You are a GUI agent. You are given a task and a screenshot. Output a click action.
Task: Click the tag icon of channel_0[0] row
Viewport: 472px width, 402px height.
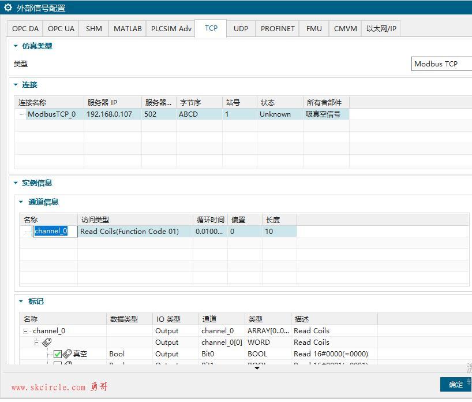click(47, 343)
